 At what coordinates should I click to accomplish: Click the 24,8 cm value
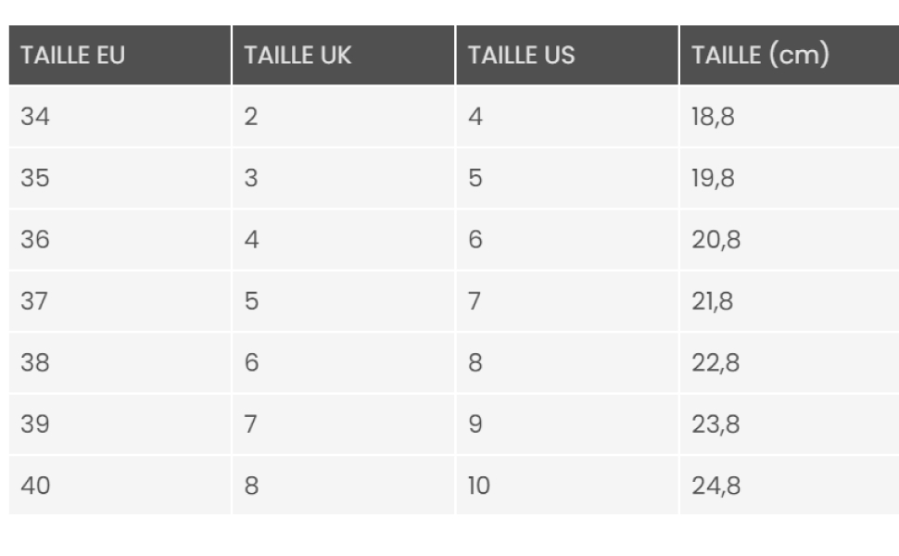[x=715, y=486]
